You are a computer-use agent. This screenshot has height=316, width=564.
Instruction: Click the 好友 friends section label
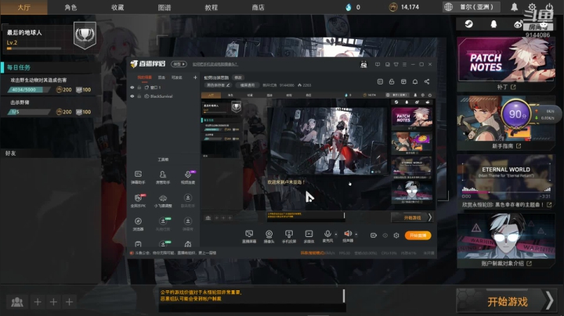pyautogui.click(x=10, y=153)
